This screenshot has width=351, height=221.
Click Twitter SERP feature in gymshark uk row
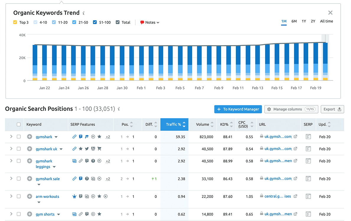coord(87,149)
